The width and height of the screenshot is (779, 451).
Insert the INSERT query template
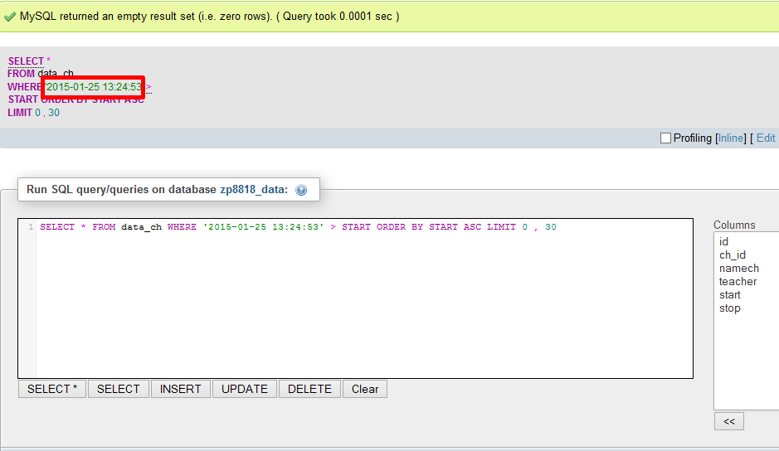[x=180, y=389]
